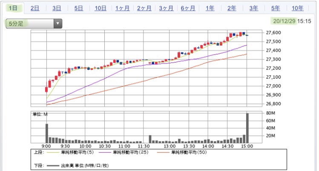Click the 15:00 time axis label
The width and height of the screenshot is (319, 171).
[x=247, y=146]
